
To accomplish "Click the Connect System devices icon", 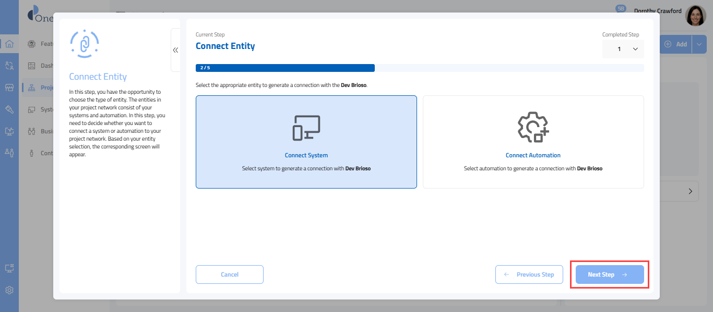I will pyautogui.click(x=306, y=127).
